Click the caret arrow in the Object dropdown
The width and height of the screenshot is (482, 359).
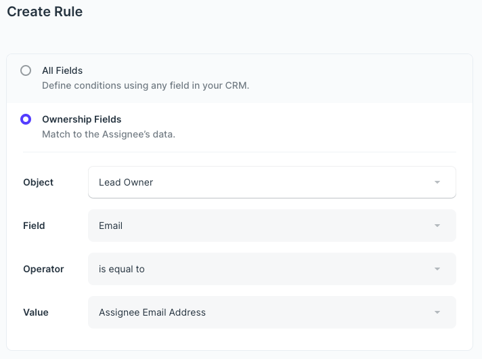coord(437,182)
